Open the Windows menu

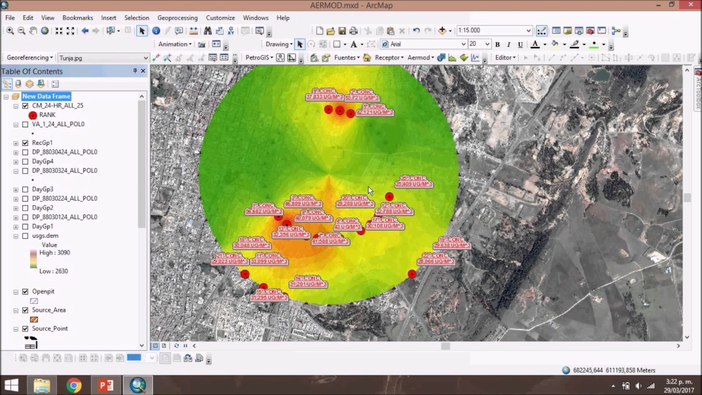point(256,18)
